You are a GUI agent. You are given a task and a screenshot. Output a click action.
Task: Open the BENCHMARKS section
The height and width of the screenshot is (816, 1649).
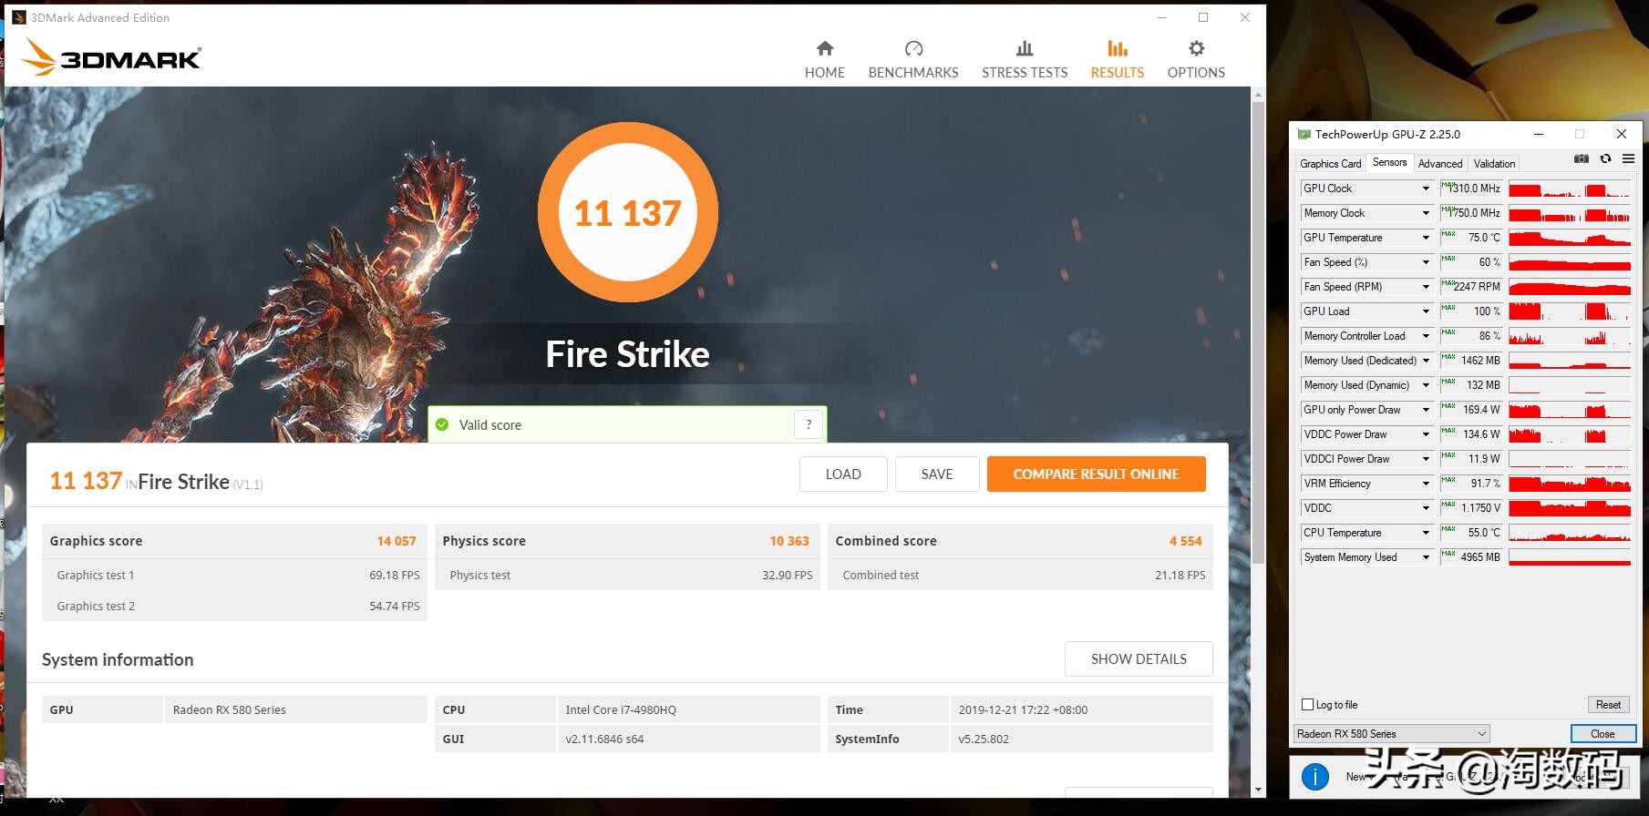click(x=913, y=60)
